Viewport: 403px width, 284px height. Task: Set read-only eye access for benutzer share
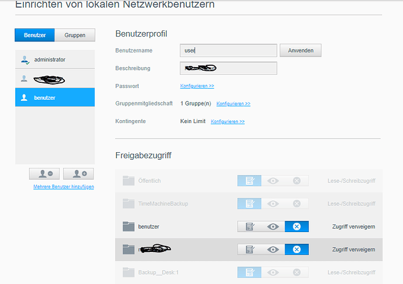pyautogui.click(x=273, y=226)
